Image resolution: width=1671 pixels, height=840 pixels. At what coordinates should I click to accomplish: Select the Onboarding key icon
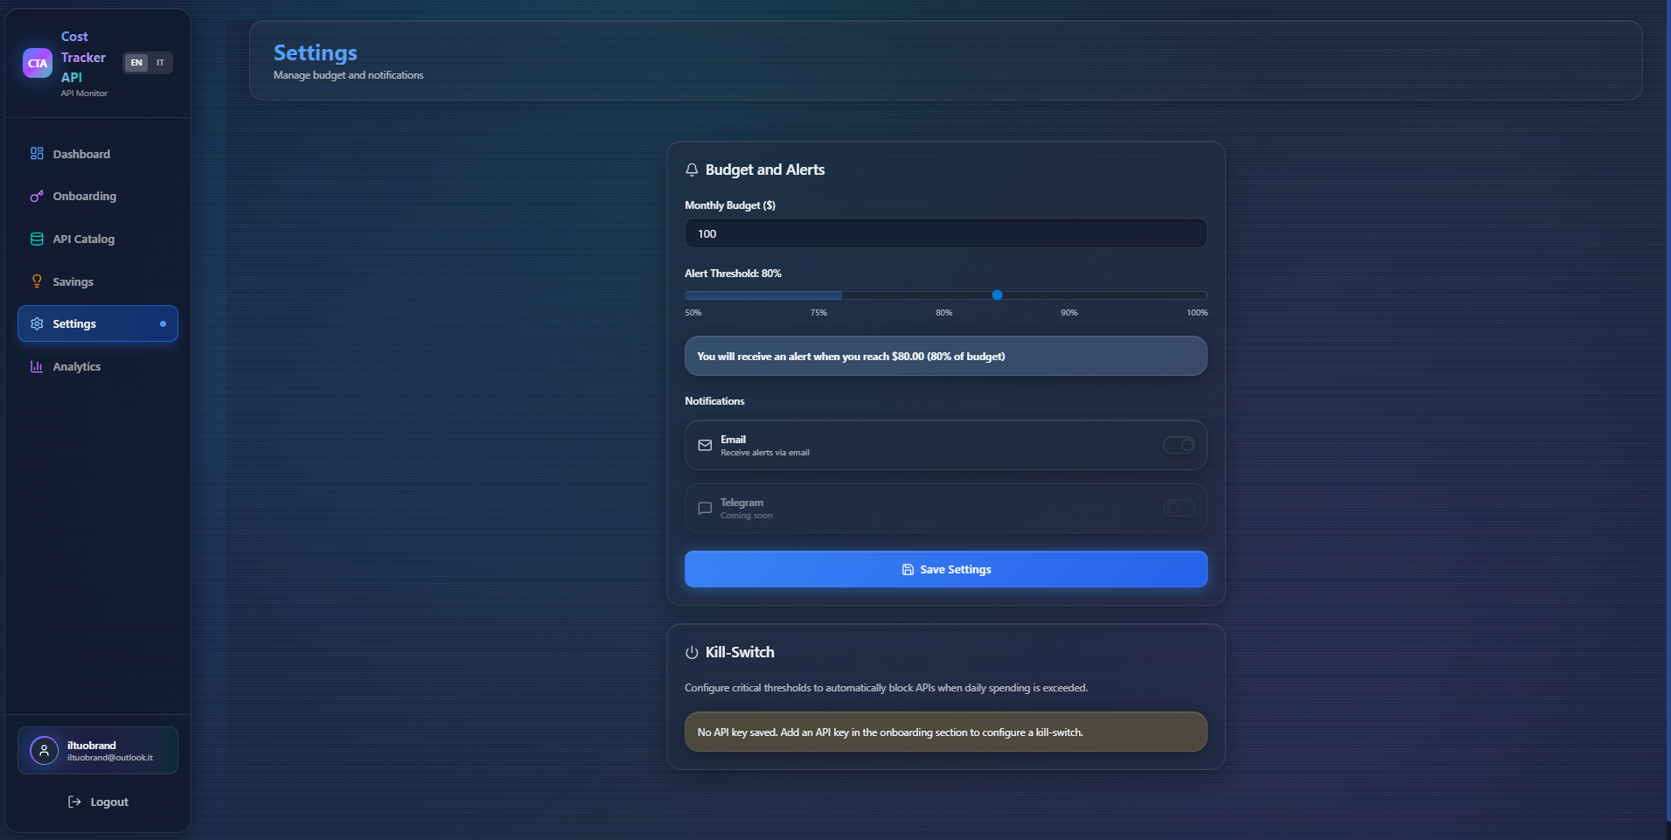click(36, 196)
